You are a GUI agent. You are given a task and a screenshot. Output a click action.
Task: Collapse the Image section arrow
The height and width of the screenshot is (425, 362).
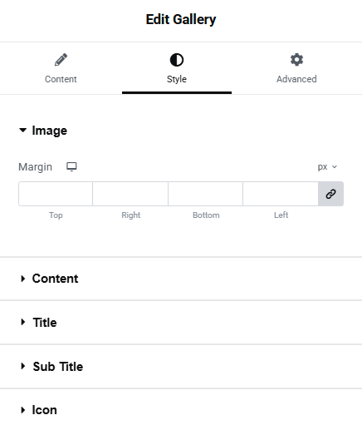pos(22,130)
